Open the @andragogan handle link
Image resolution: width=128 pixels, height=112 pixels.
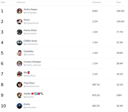30,13
